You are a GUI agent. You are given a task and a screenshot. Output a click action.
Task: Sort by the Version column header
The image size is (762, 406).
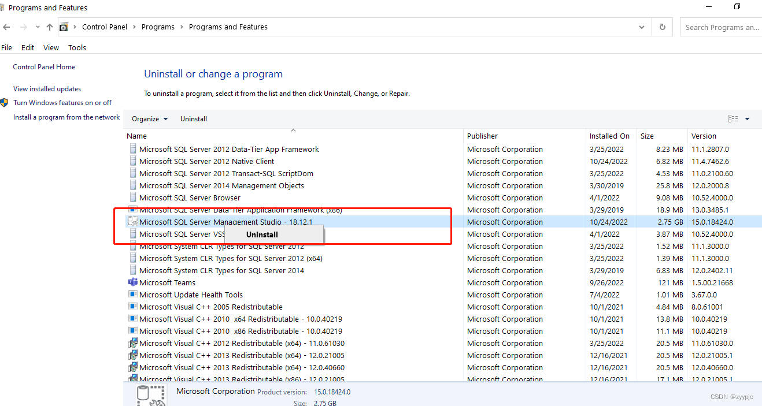coord(725,136)
